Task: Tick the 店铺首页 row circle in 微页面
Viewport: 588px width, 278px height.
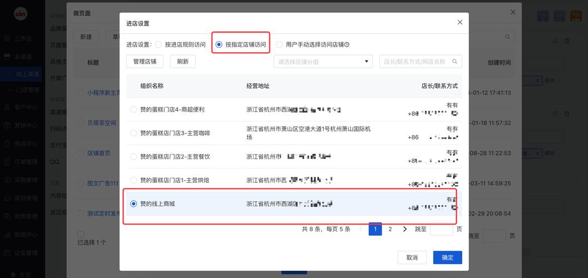Action: [x=80, y=153]
